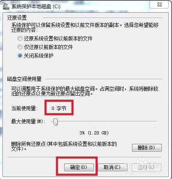Select 还原系统设置和以前版本的文件 radio option
Image resolution: width=172 pixels, height=179 pixels.
20,38
